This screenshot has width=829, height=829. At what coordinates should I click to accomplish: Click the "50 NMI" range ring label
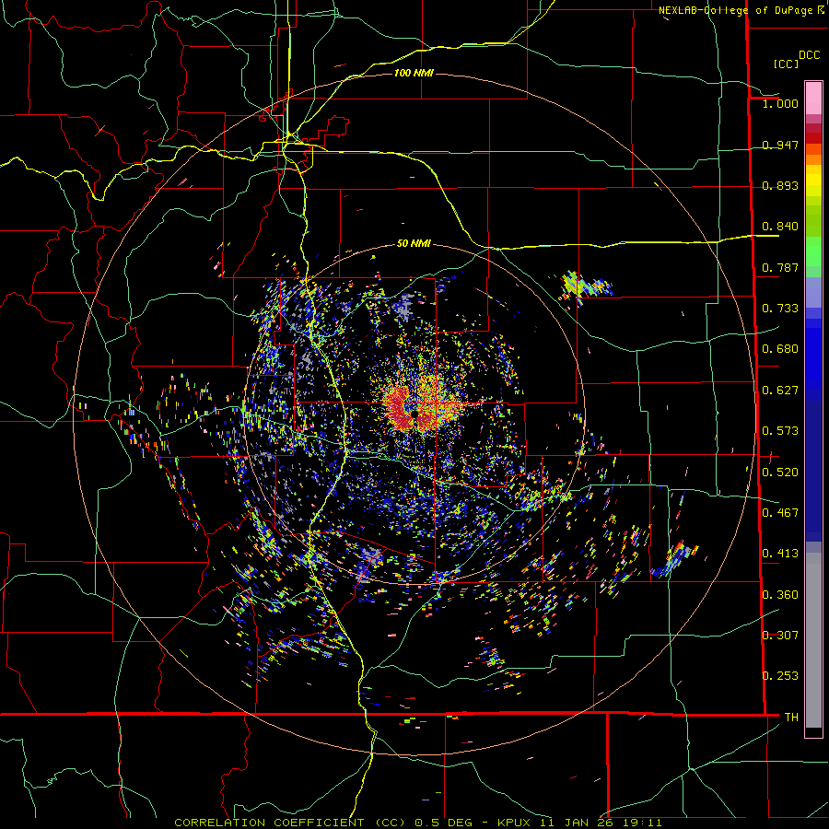pyautogui.click(x=414, y=243)
